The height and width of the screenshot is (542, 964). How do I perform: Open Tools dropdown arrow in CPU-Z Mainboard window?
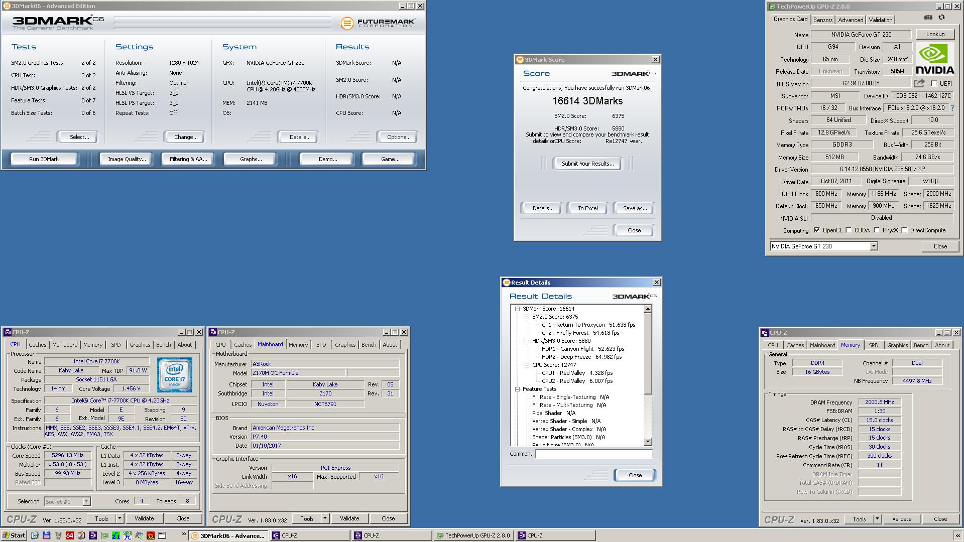[325, 518]
